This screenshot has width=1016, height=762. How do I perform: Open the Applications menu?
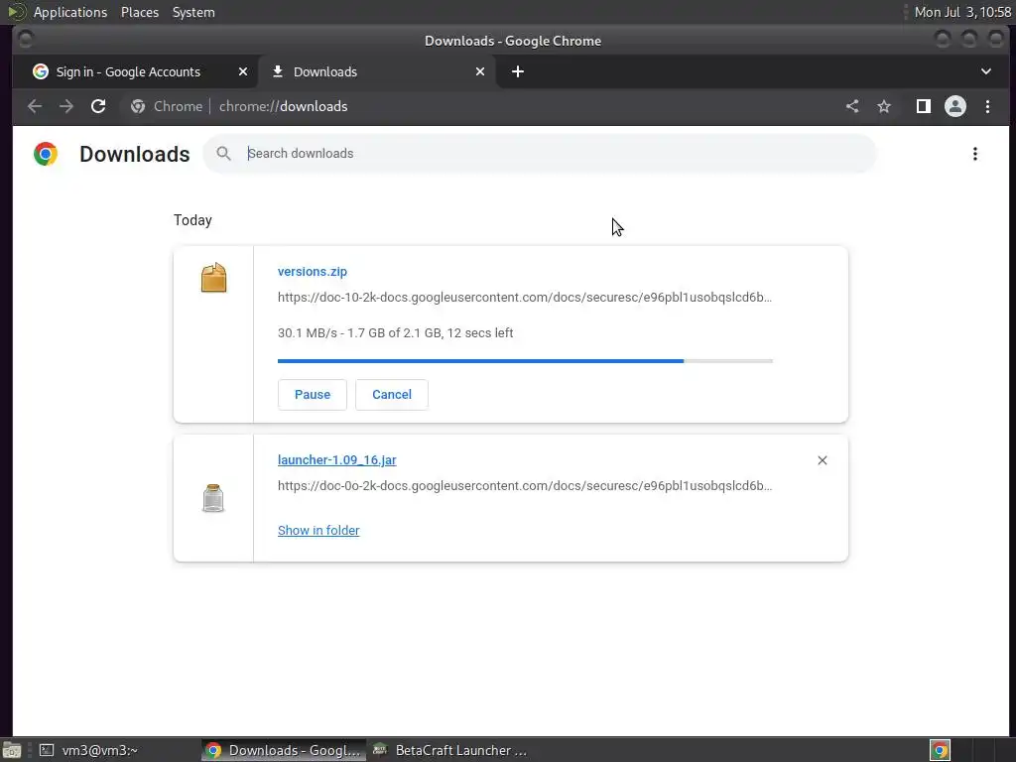click(x=70, y=12)
